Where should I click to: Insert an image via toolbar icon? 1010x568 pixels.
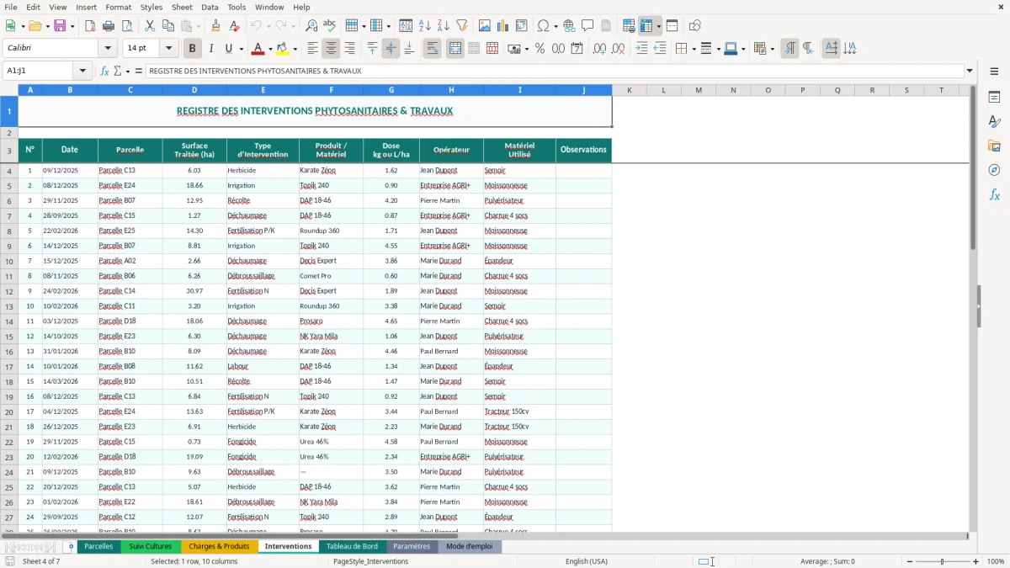pos(485,26)
